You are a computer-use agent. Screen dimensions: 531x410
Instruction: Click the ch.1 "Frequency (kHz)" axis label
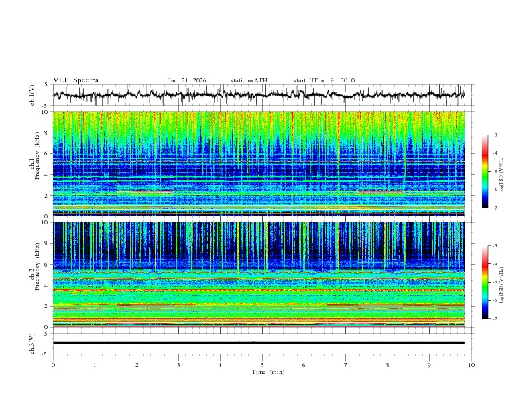pos(38,154)
